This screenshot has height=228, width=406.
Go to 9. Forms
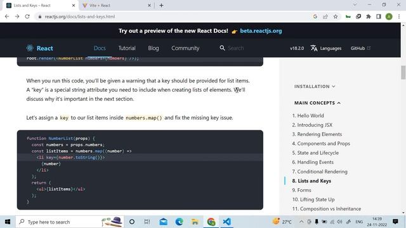[x=301, y=190]
